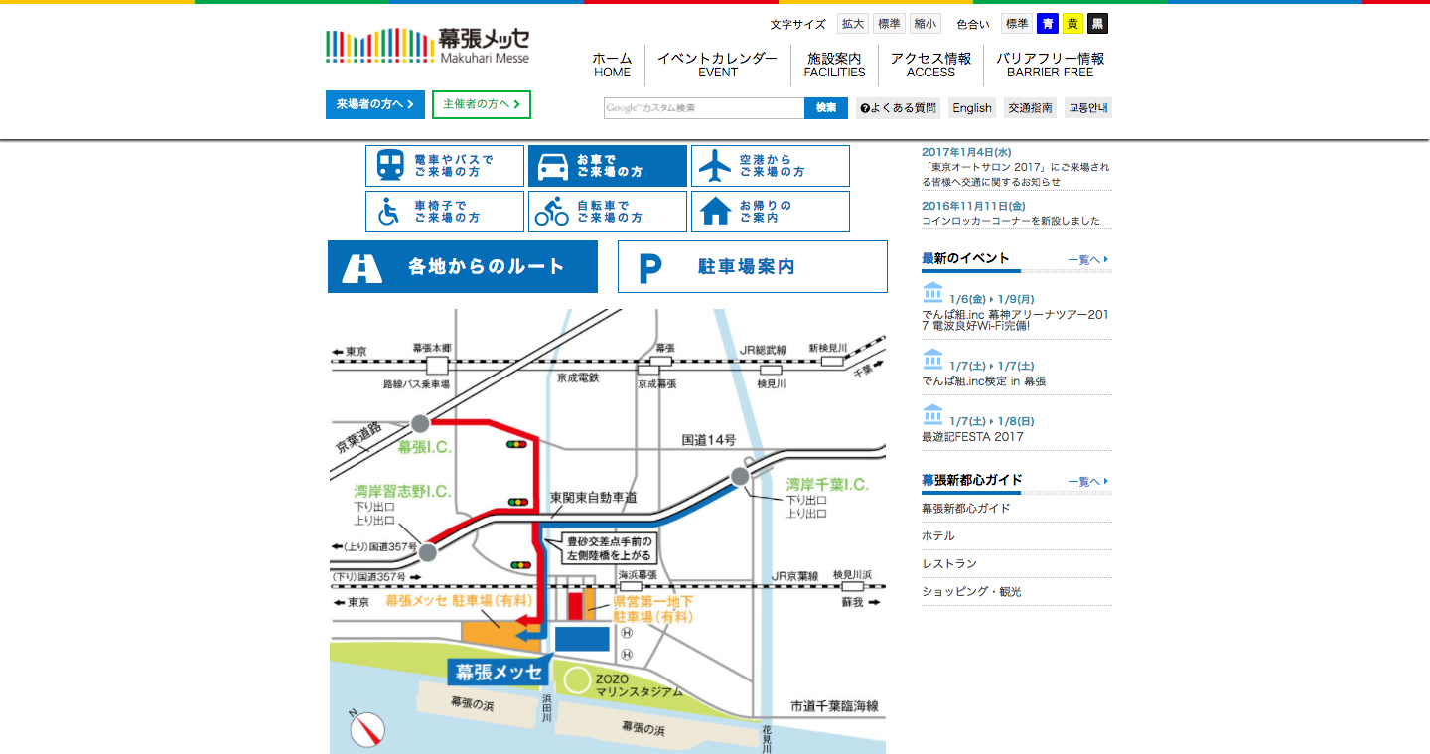The image size is (1430, 754).
Task: Switch color scheme to 青 (blue)
Action: click(x=1048, y=23)
